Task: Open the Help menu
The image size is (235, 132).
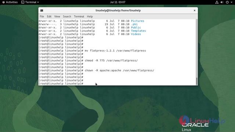Action: click(x=90, y=16)
